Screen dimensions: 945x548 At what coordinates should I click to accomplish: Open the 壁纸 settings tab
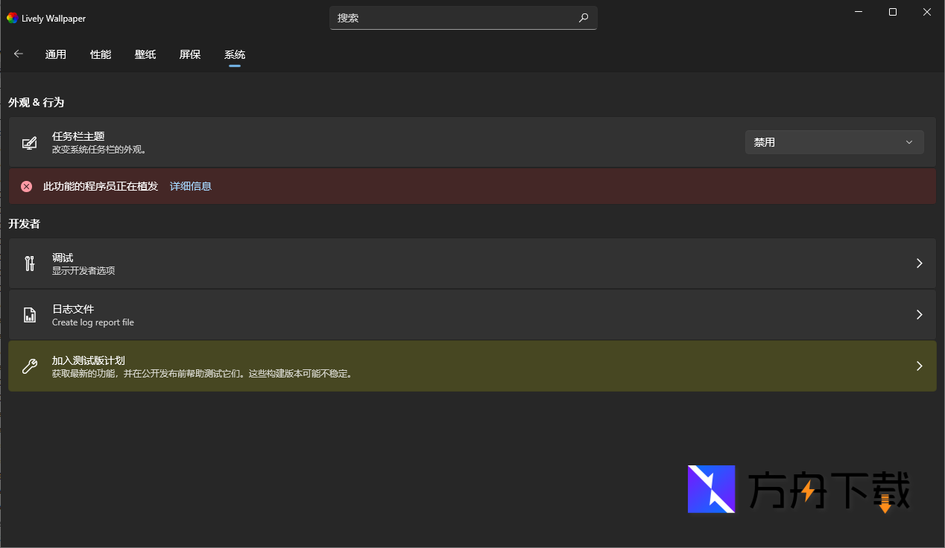[x=145, y=54]
